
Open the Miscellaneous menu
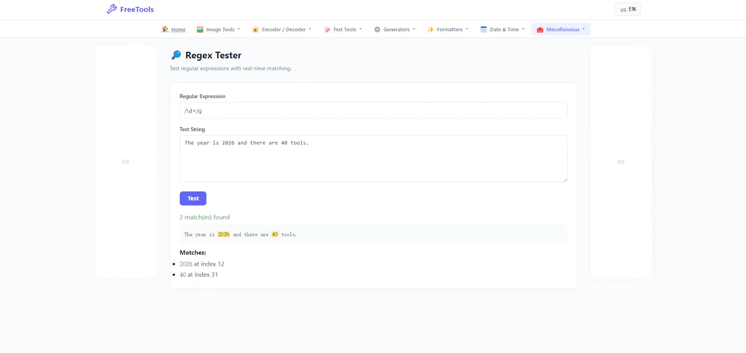[x=561, y=29]
